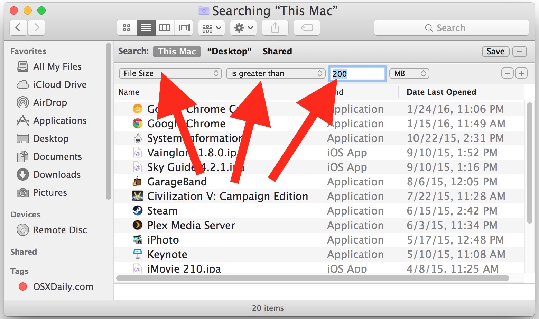Open the File Size attribute dropdown
This screenshot has width=539, height=319.
170,73
